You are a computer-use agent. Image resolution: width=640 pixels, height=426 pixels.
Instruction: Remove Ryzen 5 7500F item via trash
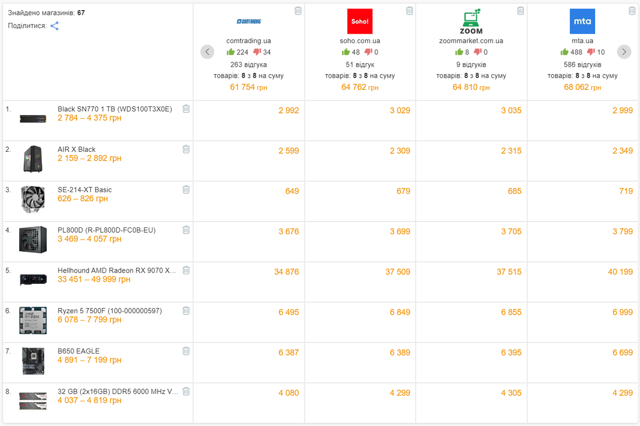click(186, 310)
